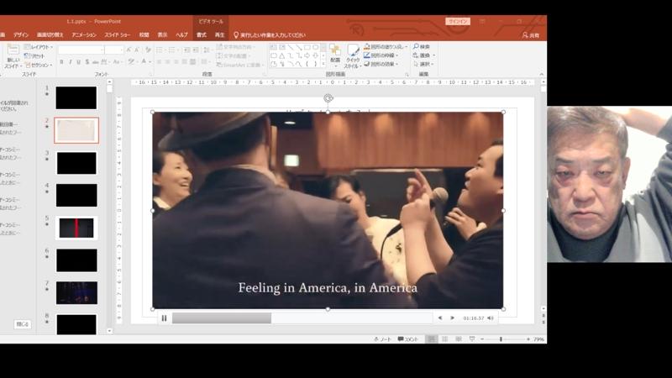Viewport: 672px width, 378px height.
Task: Switch to the Animation (アニメーション) tab
Action: coord(84,35)
